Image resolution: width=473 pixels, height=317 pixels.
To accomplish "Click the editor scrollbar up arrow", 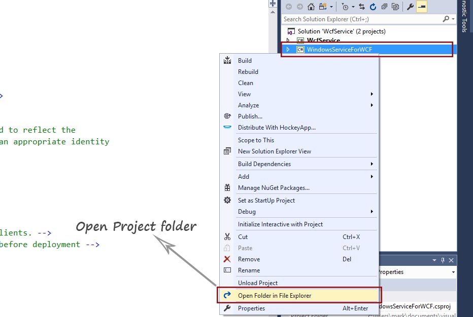I will point(273,12).
